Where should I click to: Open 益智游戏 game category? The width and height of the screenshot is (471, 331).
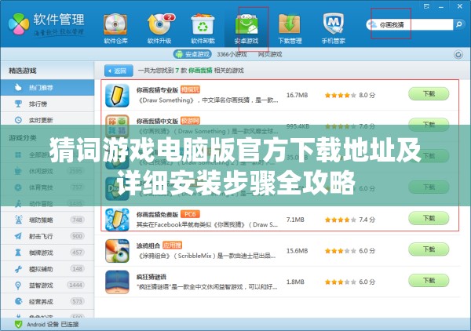pos(47,285)
